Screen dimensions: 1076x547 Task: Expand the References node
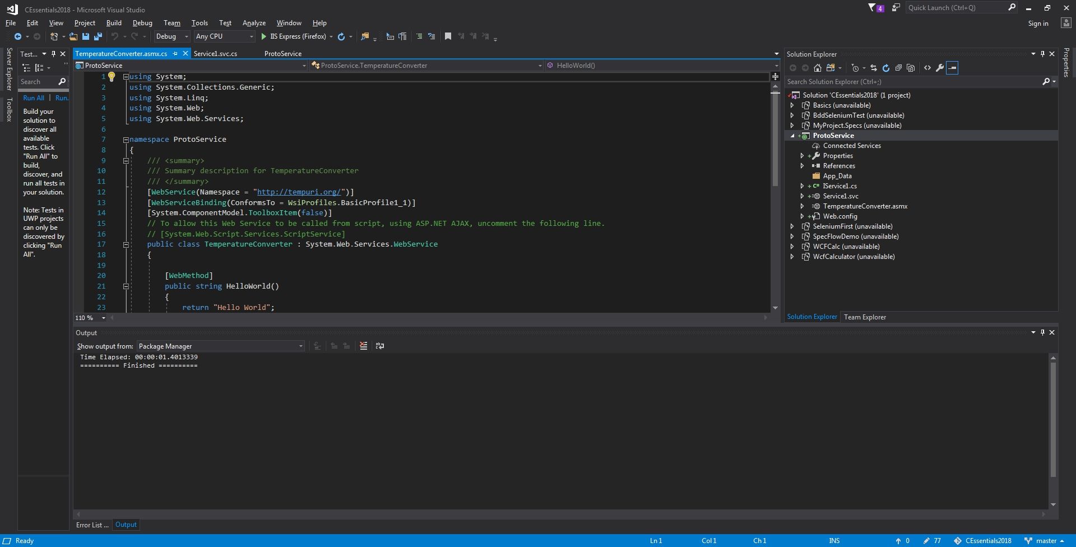click(x=802, y=166)
